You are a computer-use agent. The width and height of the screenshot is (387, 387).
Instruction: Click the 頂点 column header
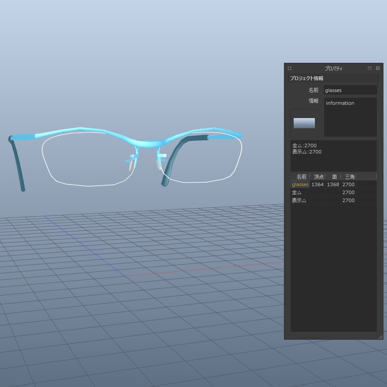[318, 176]
